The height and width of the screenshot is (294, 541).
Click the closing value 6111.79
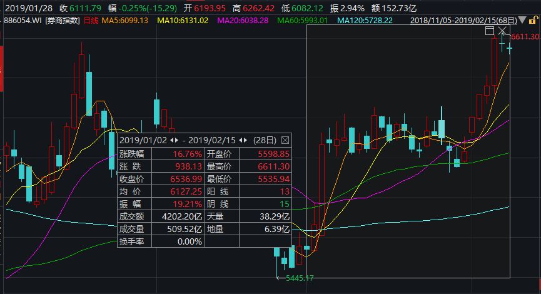tap(85, 8)
